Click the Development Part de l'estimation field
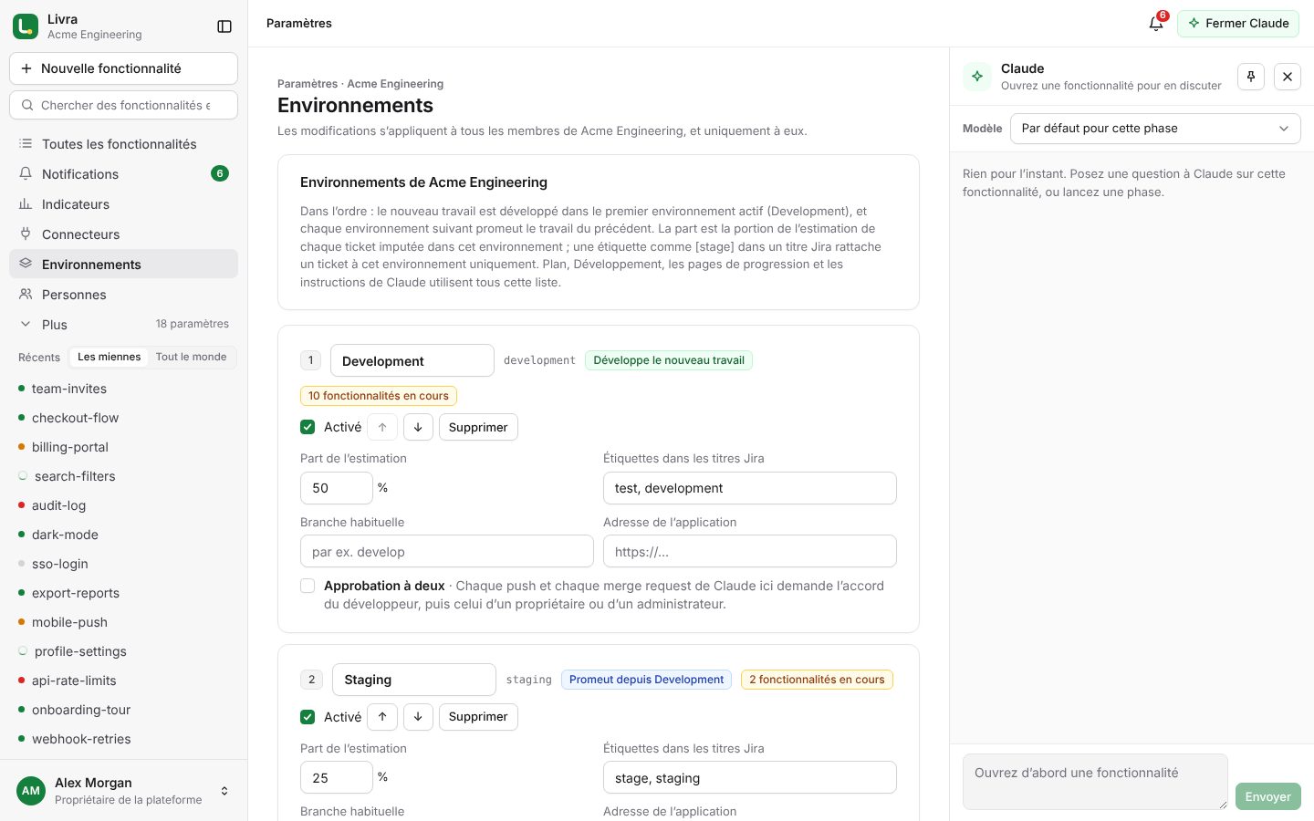Image resolution: width=1314 pixels, height=821 pixels. click(x=337, y=488)
